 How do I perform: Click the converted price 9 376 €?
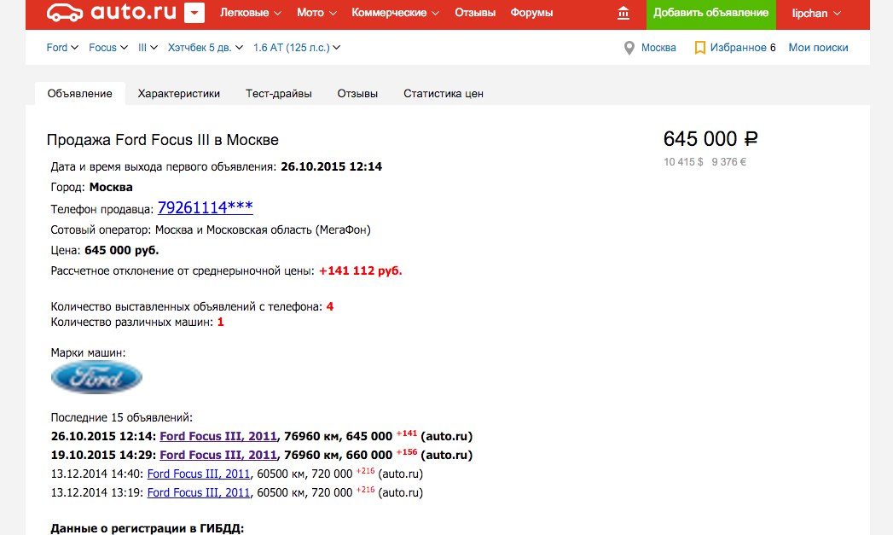(x=729, y=162)
